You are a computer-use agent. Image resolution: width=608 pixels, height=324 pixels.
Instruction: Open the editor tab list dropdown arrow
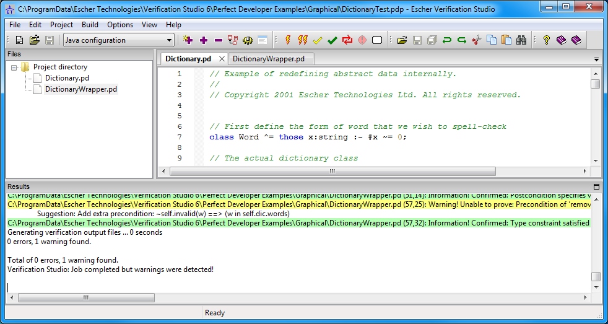tap(596, 59)
